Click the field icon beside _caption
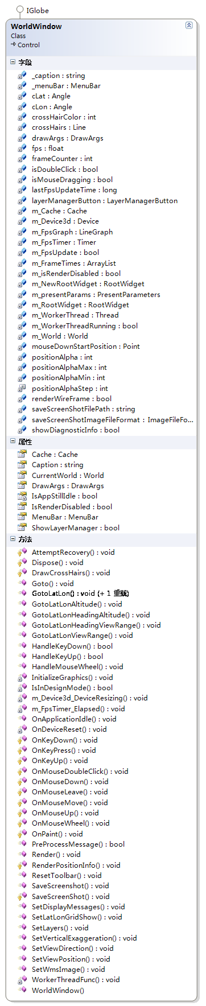The image size is (206, 1006). pos(22,75)
